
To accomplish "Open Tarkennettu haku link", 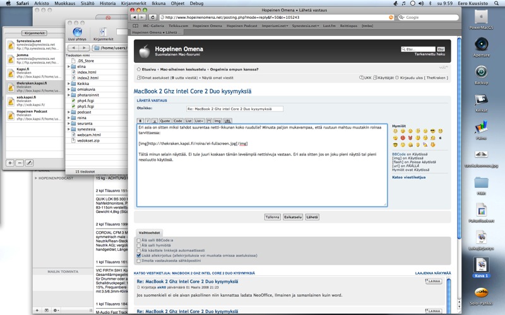I will pyautogui.click(x=430, y=54).
